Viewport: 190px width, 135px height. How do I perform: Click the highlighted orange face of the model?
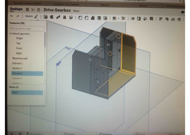pyautogui.click(x=129, y=53)
